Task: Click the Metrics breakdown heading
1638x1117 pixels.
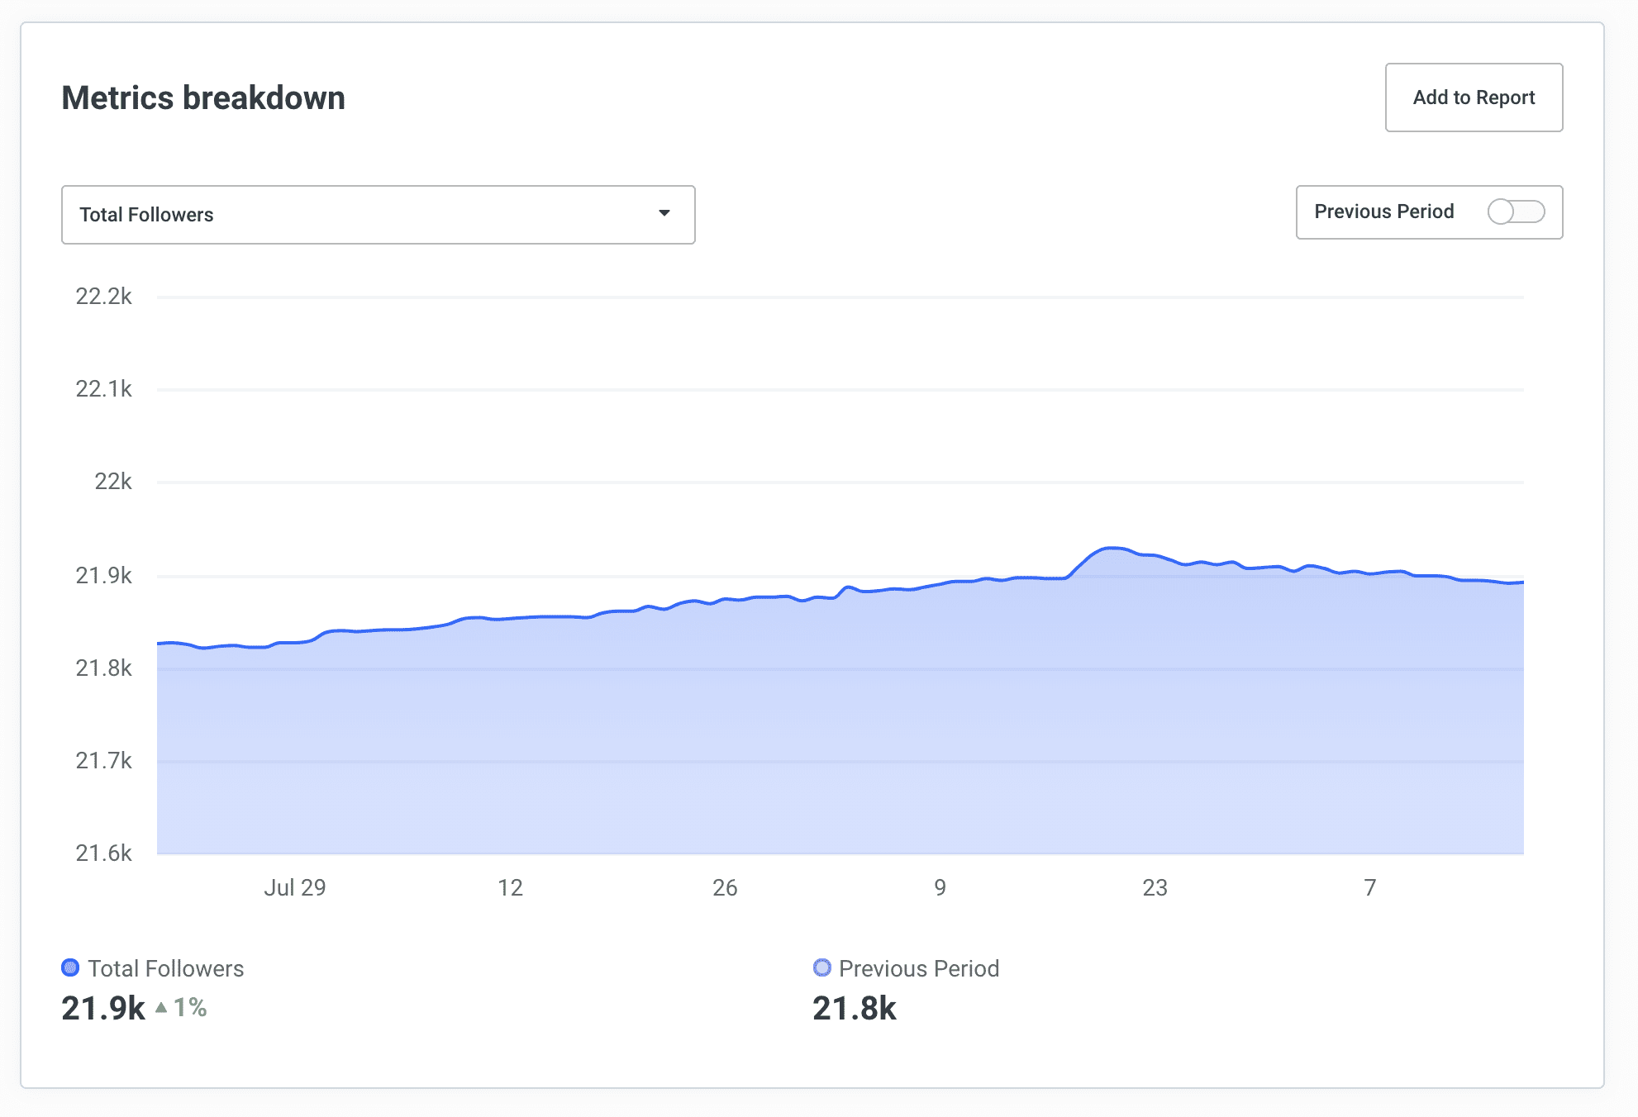Action: tap(203, 97)
